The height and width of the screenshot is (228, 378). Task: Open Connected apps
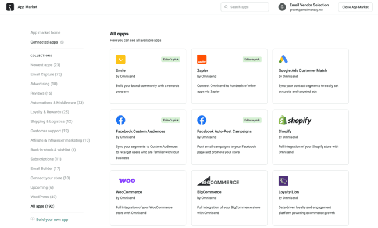[x=44, y=42]
